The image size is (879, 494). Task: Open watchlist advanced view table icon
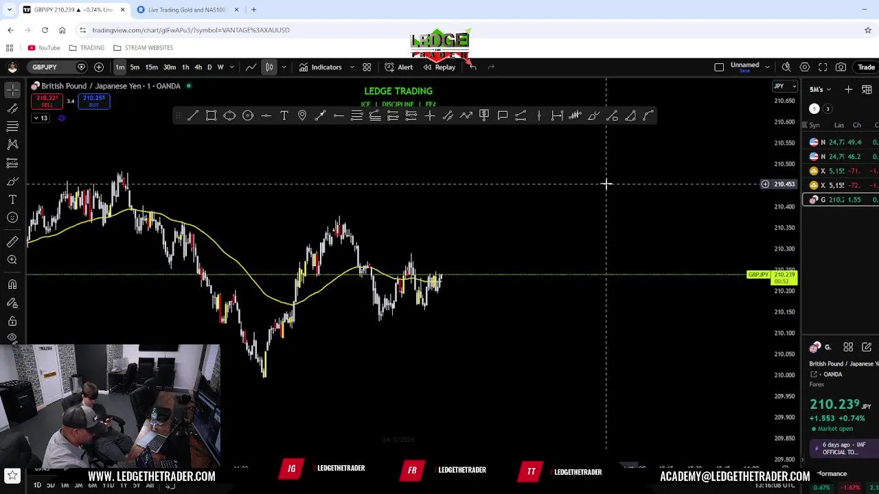(867, 90)
